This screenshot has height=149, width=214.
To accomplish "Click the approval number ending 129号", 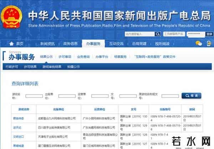I will [x=134, y=127].
